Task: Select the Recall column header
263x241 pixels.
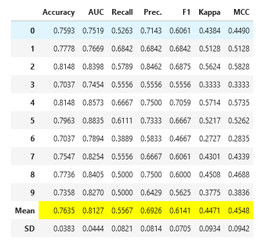Action: click(x=122, y=12)
